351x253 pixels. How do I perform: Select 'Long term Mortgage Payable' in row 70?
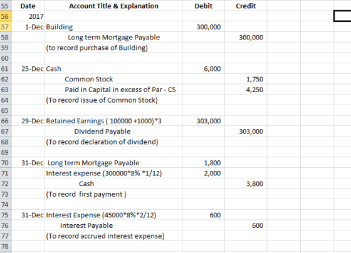click(113, 163)
